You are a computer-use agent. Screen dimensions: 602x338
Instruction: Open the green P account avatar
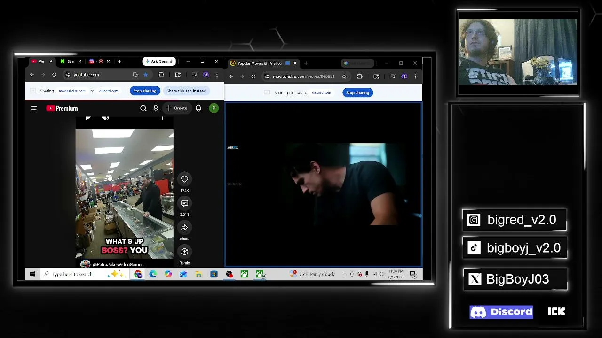[214, 108]
